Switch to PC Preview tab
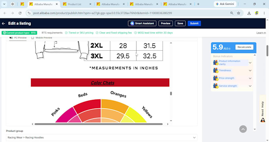 click(18, 38)
